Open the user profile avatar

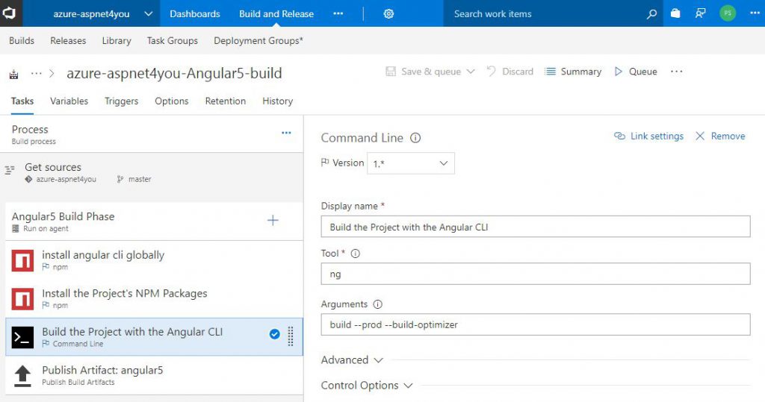(x=728, y=13)
